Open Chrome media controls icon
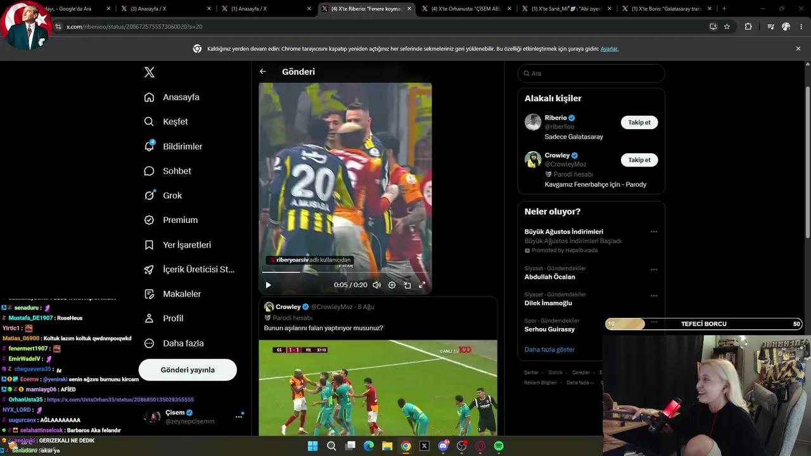This screenshot has height=456, width=811. [x=770, y=27]
